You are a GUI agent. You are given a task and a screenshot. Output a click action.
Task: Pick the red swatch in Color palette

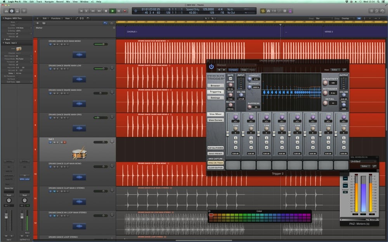tap(211, 215)
